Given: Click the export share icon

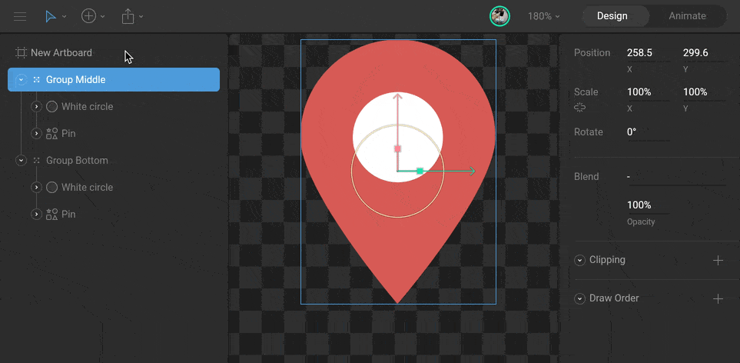Looking at the screenshot, I should pyautogui.click(x=128, y=16).
